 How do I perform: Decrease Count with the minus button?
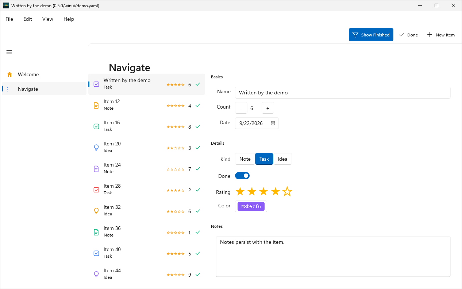[241, 108]
